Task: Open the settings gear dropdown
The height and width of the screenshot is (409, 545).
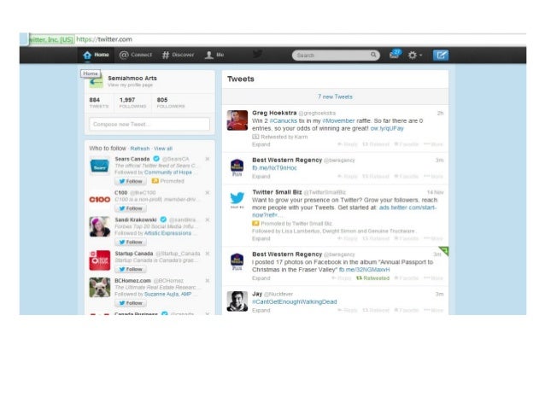Action: 414,55
